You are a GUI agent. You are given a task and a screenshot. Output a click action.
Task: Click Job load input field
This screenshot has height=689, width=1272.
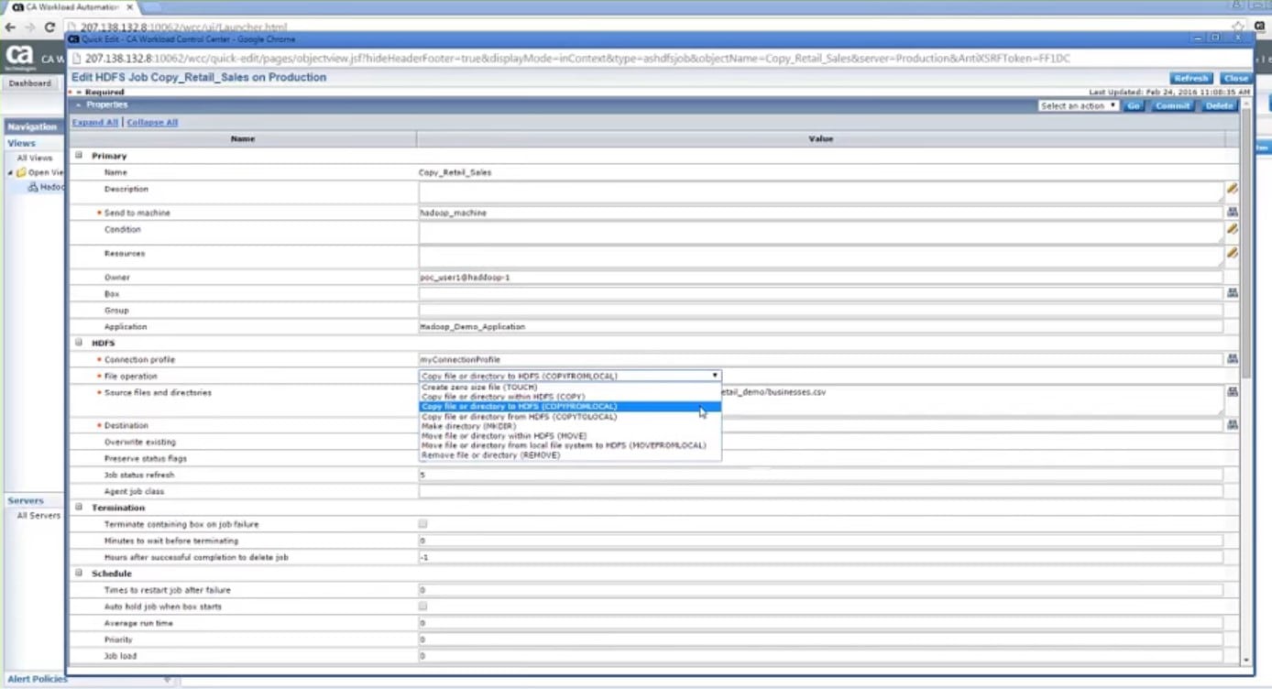tap(821, 656)
